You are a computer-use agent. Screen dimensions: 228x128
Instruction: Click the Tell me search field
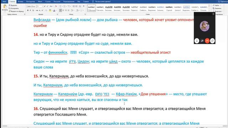point(102,1)
